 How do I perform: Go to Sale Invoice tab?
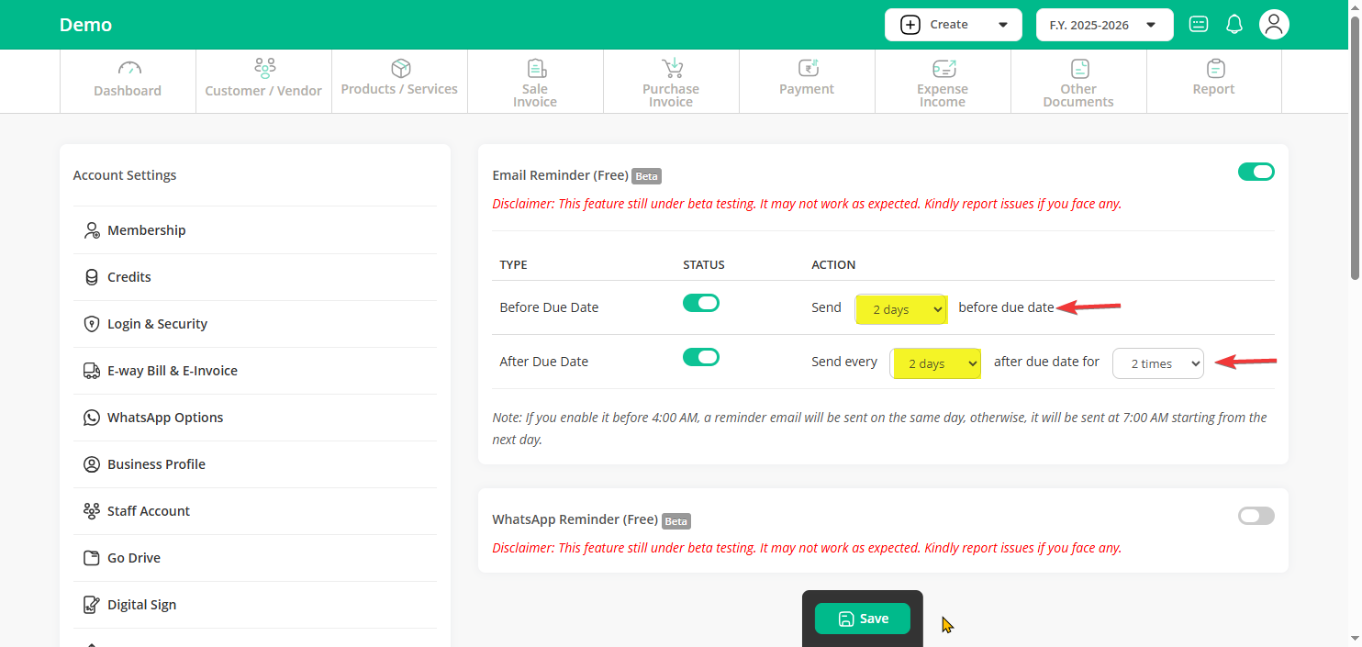coord(535,81)
